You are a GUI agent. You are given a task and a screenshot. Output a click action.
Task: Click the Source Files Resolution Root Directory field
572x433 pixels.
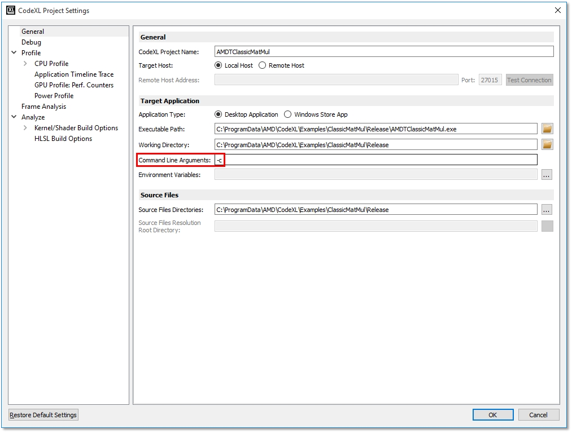point(375,226)
